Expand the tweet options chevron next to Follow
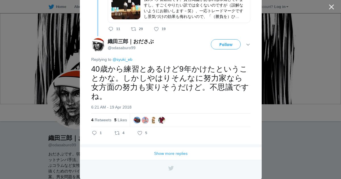 click(248, 45)
